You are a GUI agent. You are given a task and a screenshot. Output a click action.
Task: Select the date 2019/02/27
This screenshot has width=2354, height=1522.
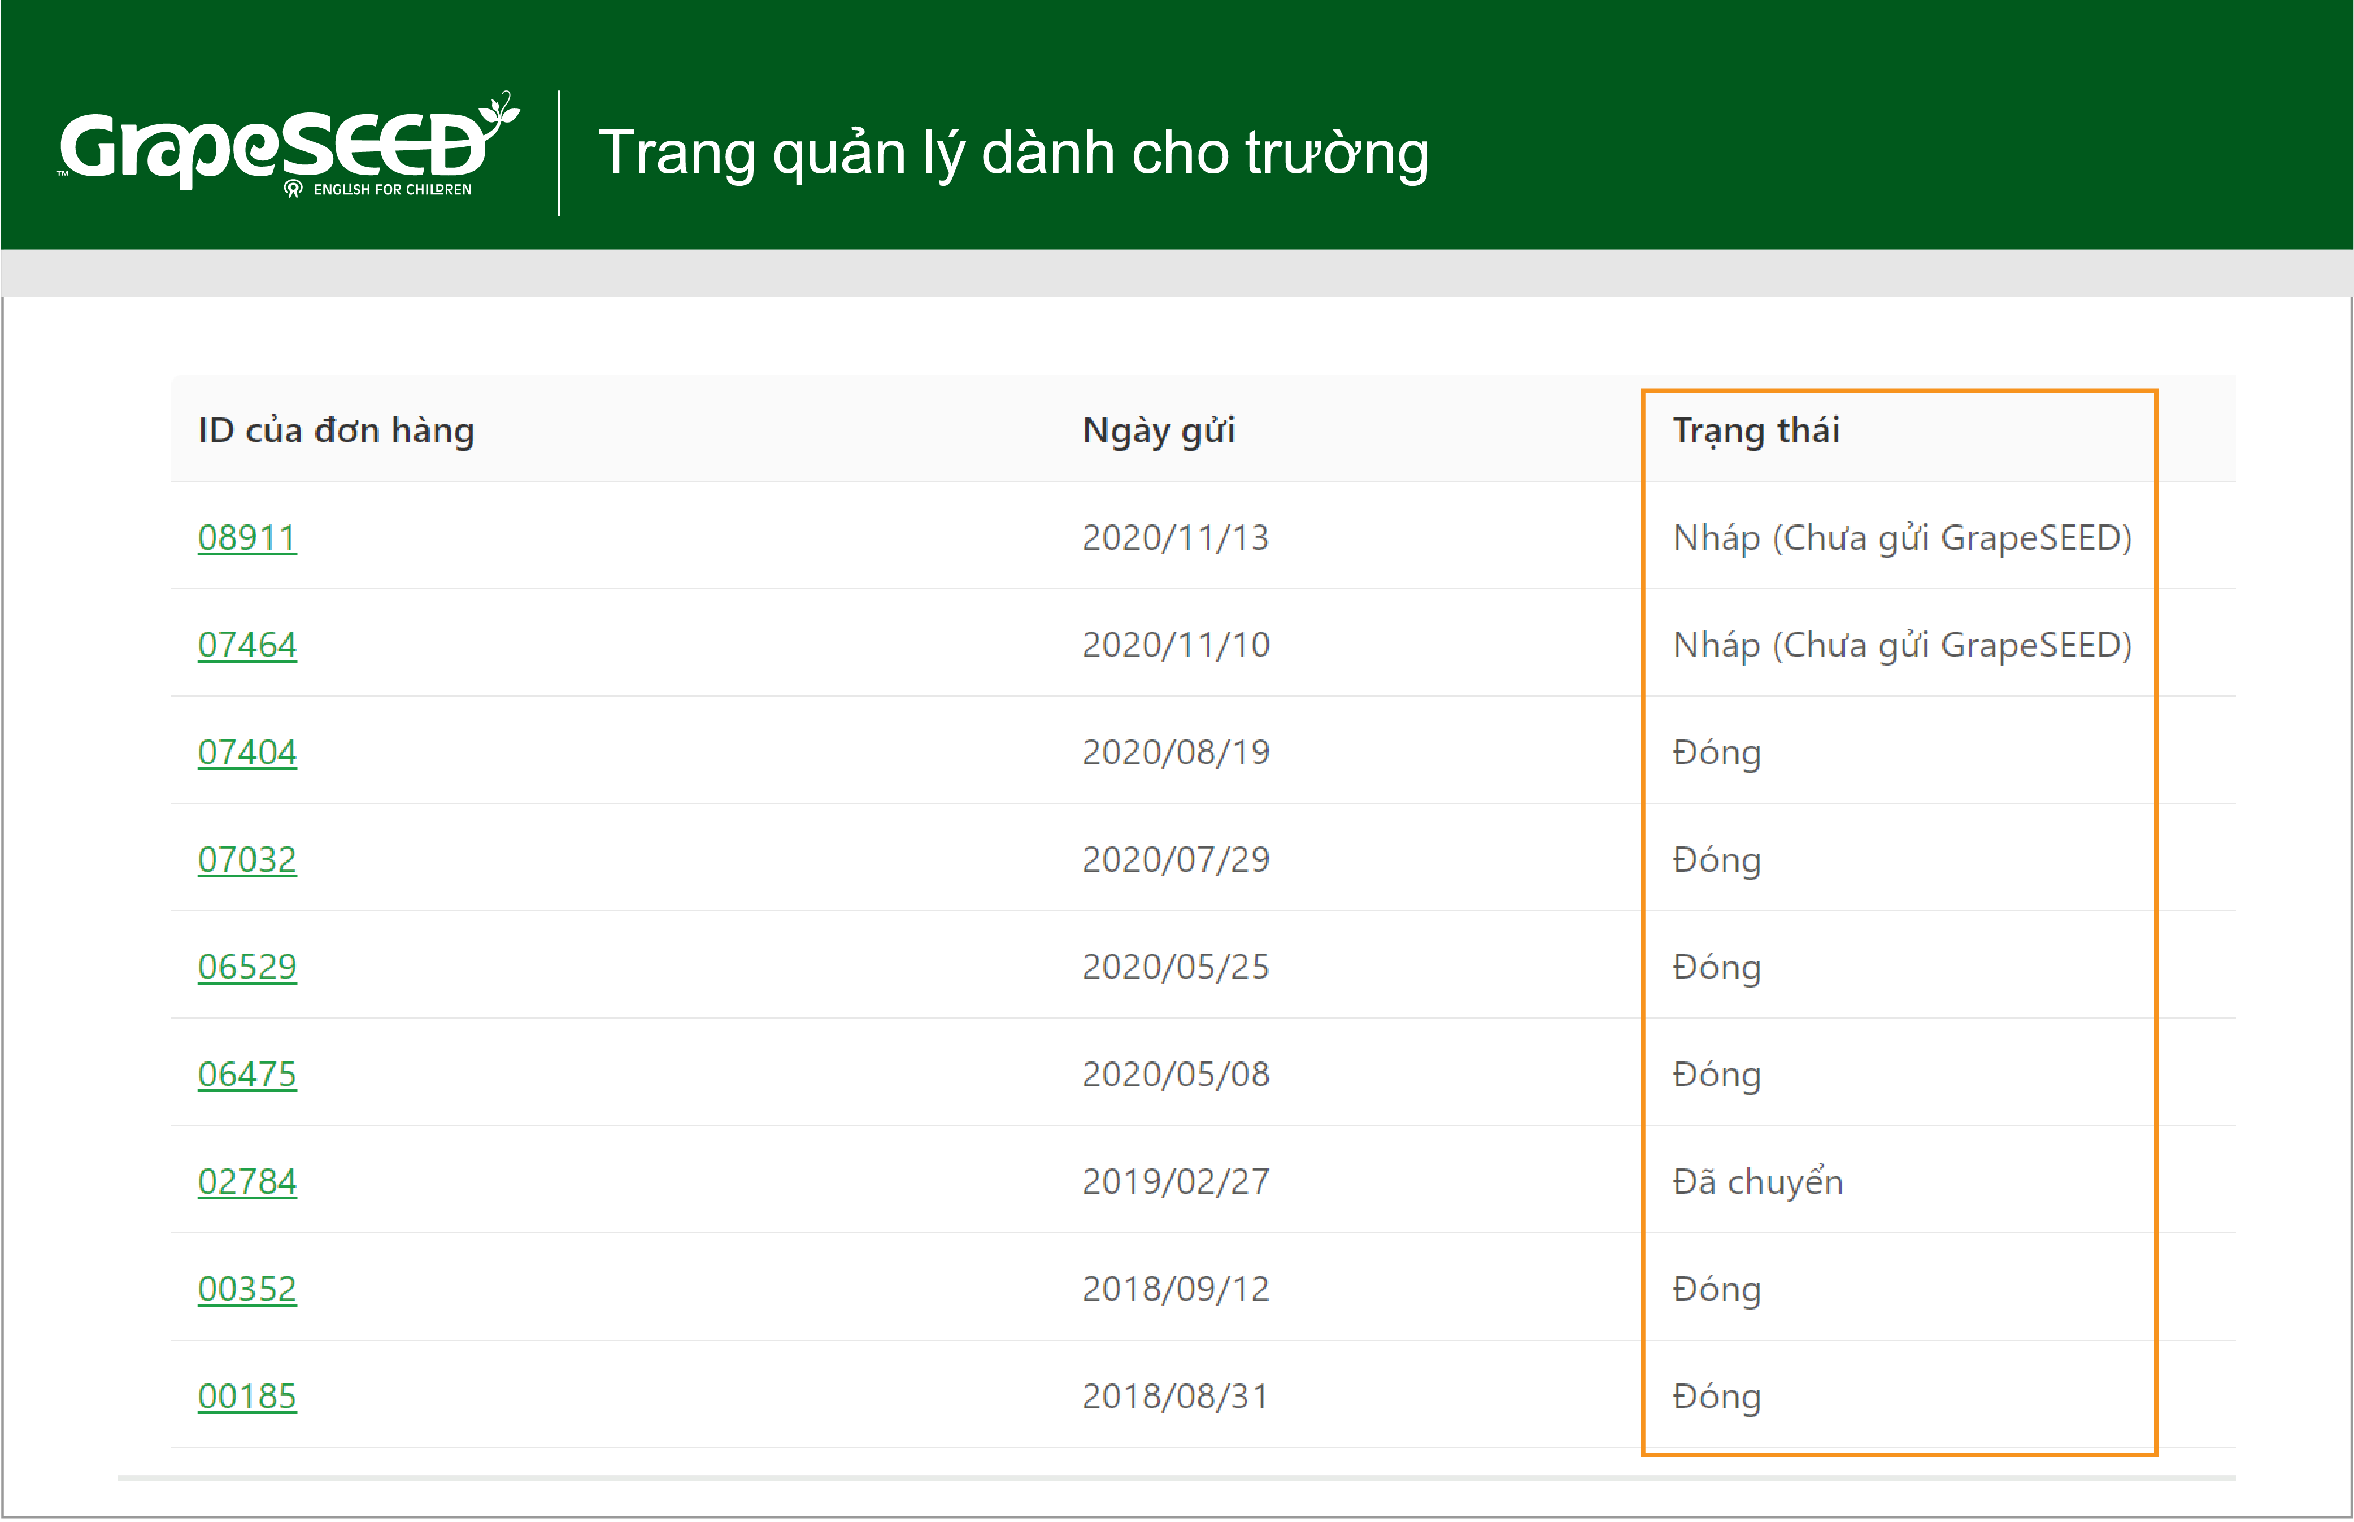[1175, 1182]
